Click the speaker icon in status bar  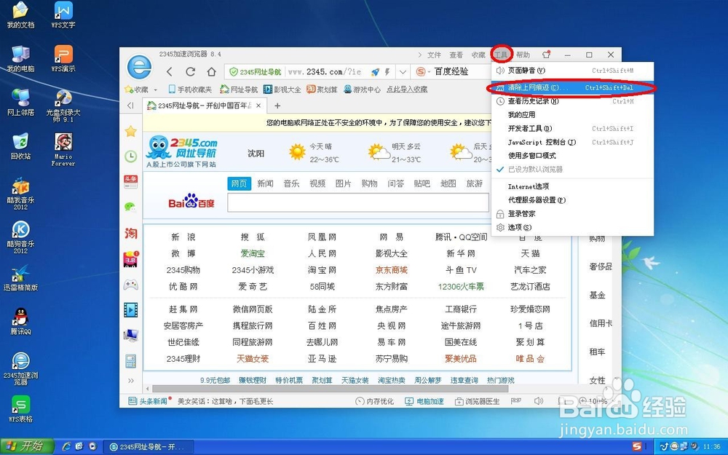click(x=539, y=400)
